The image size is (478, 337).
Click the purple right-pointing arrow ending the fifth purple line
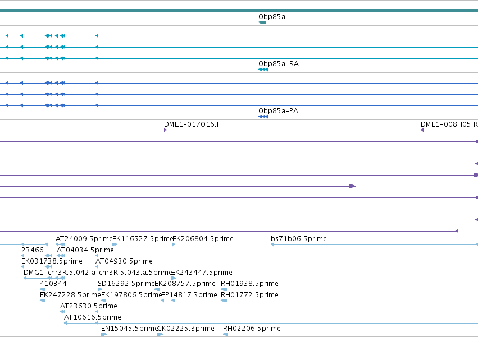352,186
